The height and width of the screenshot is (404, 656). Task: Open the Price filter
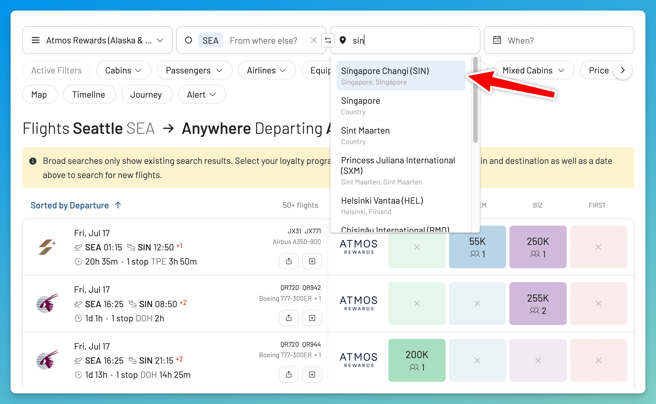pyautogui.click(x=599, y=70)
